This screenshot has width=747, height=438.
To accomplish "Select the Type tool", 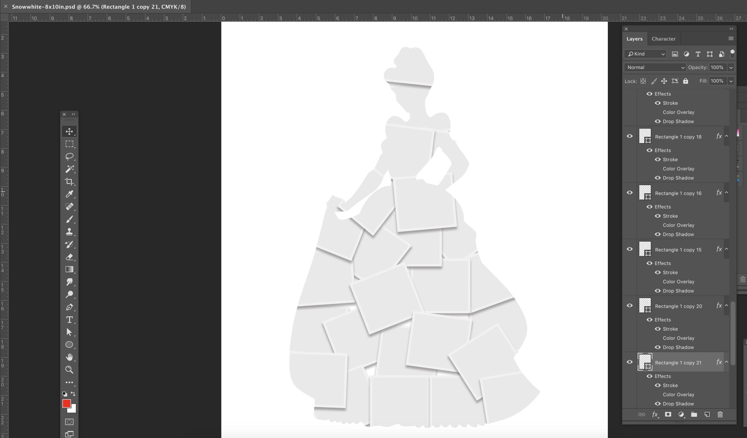I will [x=69, y=320].
